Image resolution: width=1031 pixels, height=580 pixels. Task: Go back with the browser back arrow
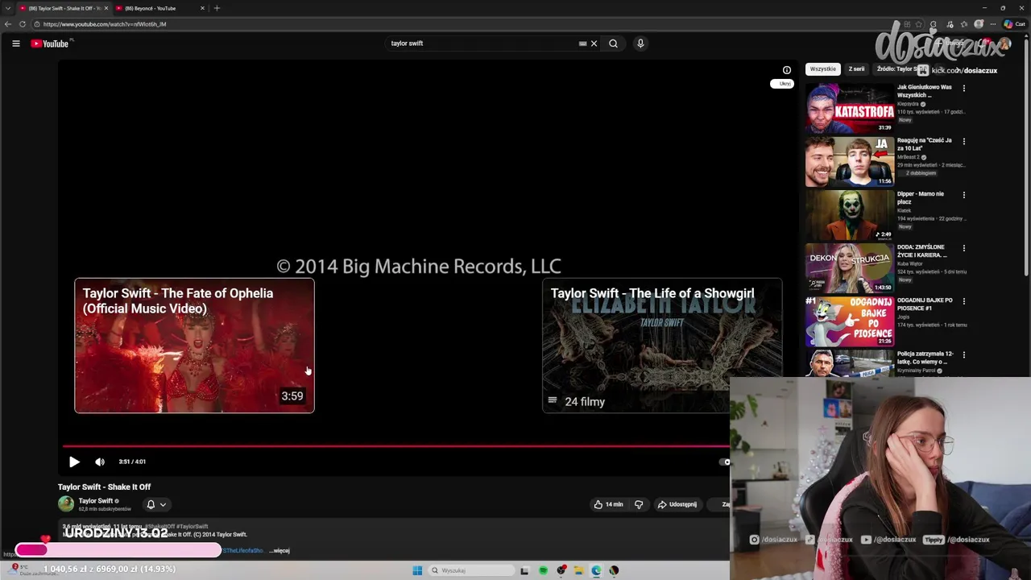pos(8,24)
